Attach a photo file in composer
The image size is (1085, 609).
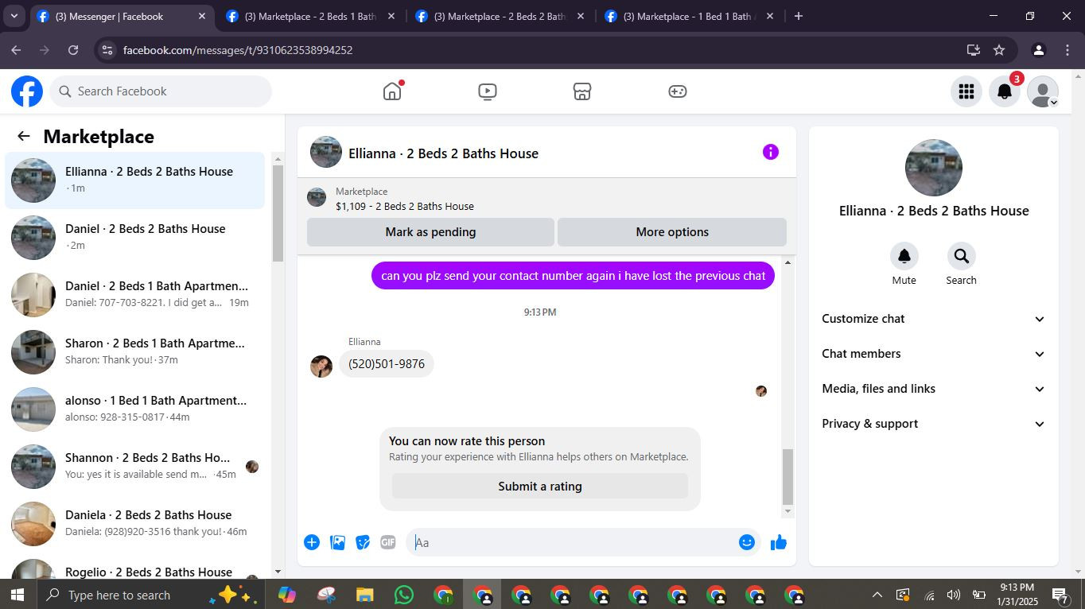tap(337, 542)
